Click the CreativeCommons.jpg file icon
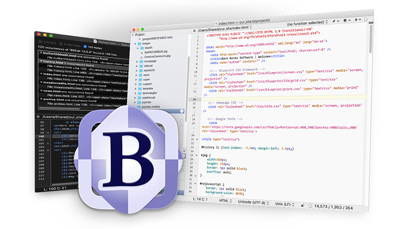 [x=142, y=57]
